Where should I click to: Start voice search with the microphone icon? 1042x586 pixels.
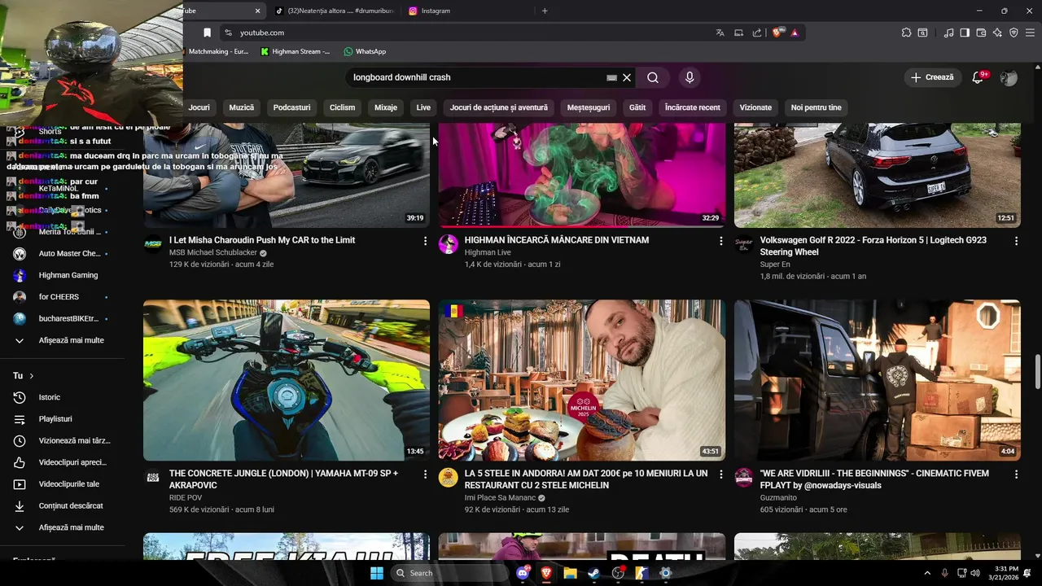(690, 77)
